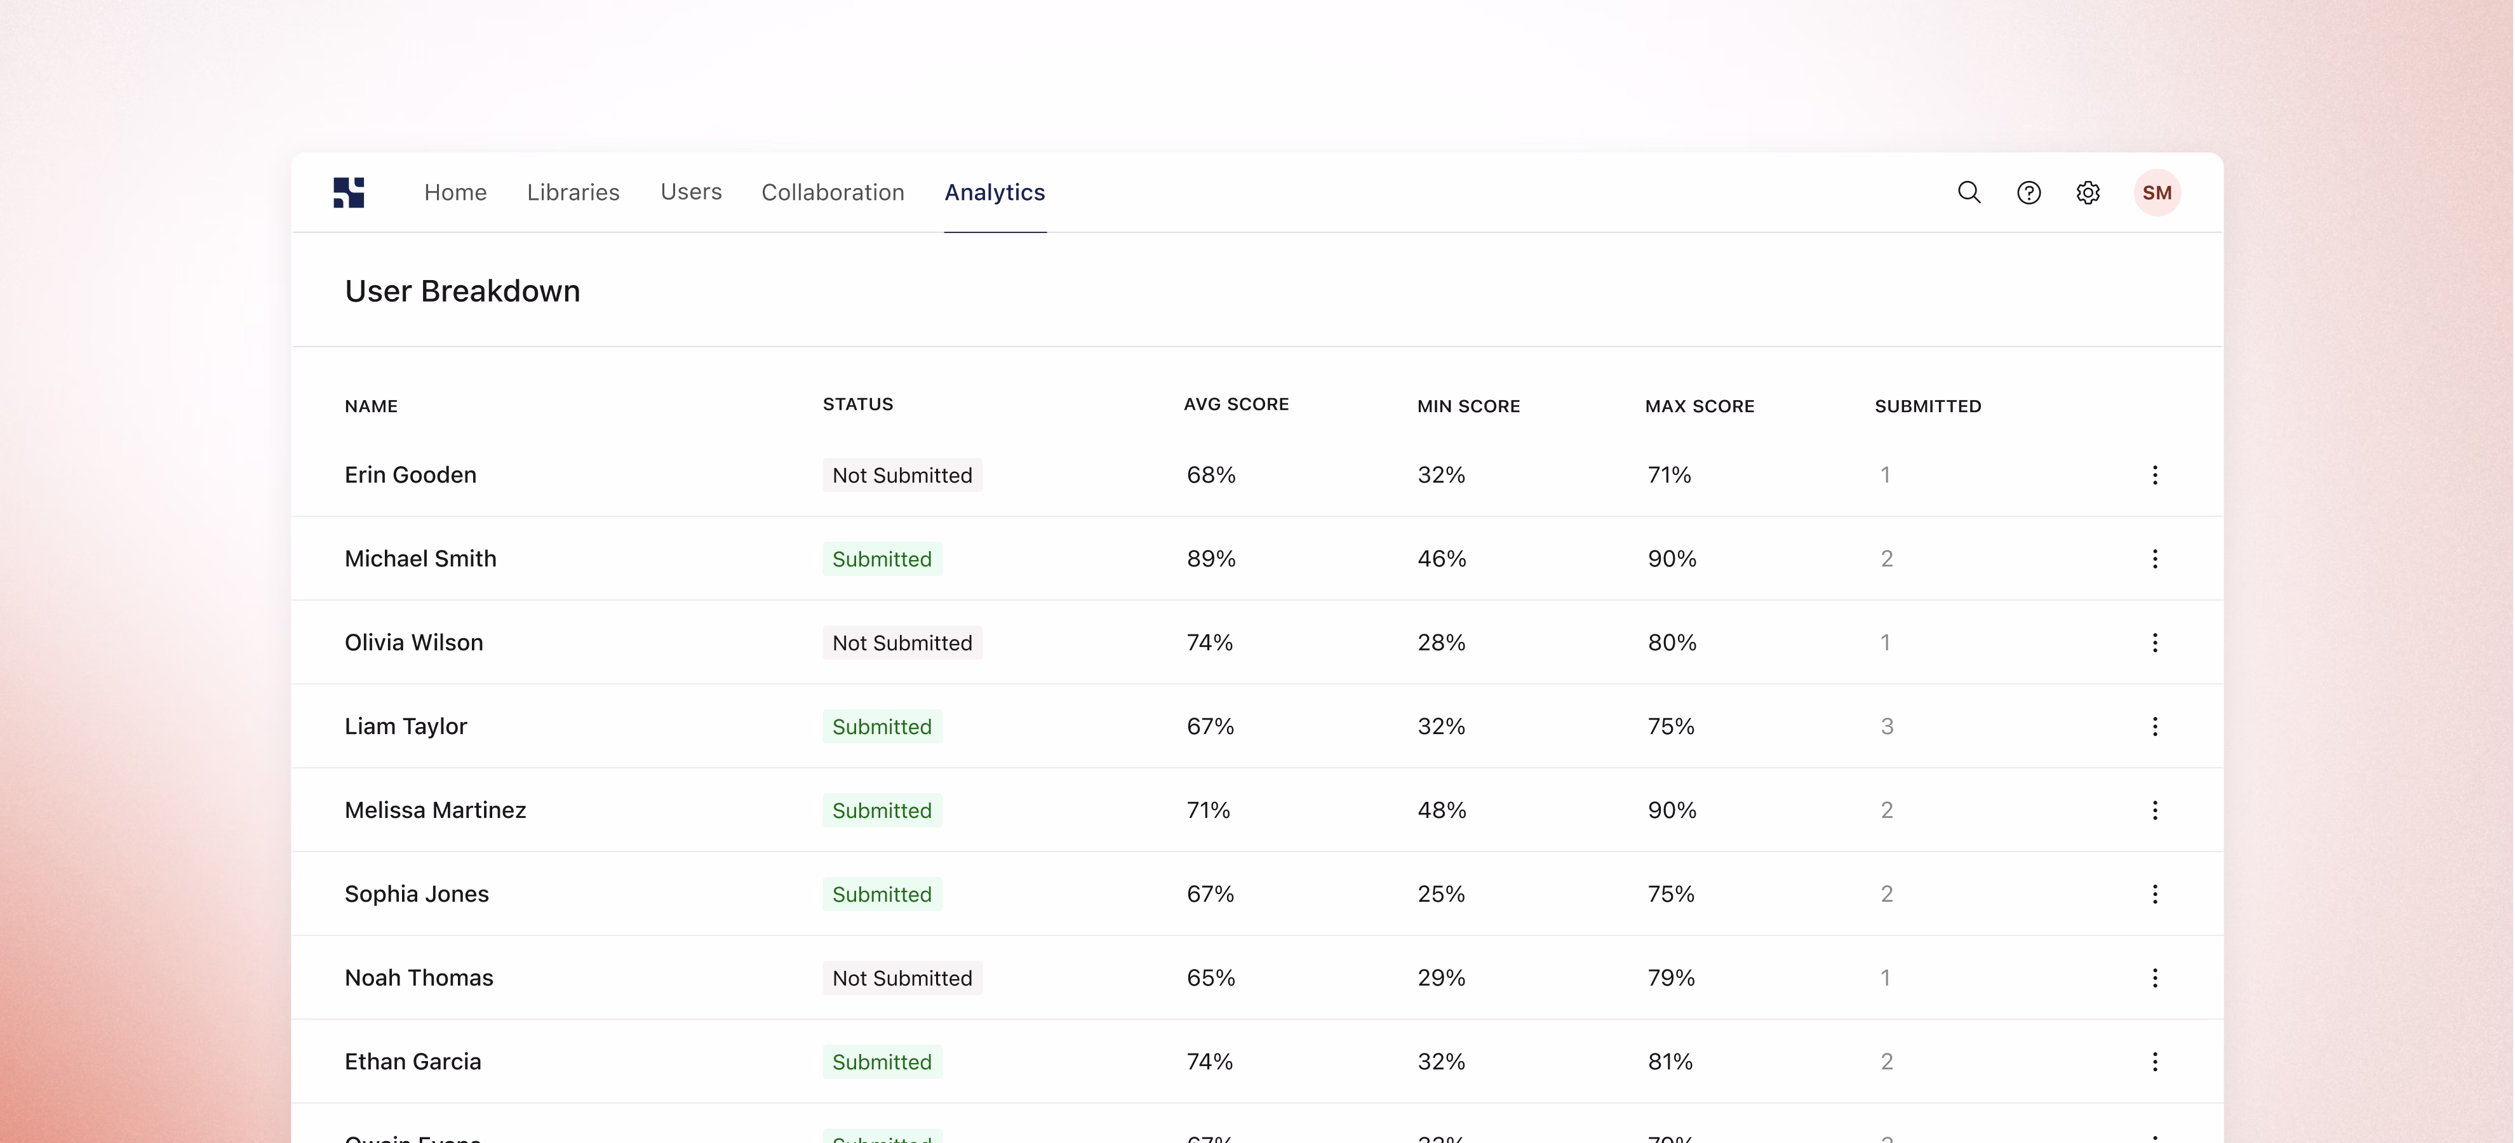Click Michael Smith's 89% average score

(1212, 559)
